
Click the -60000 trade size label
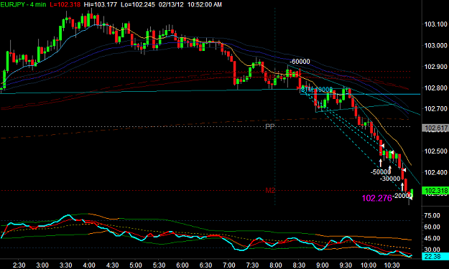point(300,62)
